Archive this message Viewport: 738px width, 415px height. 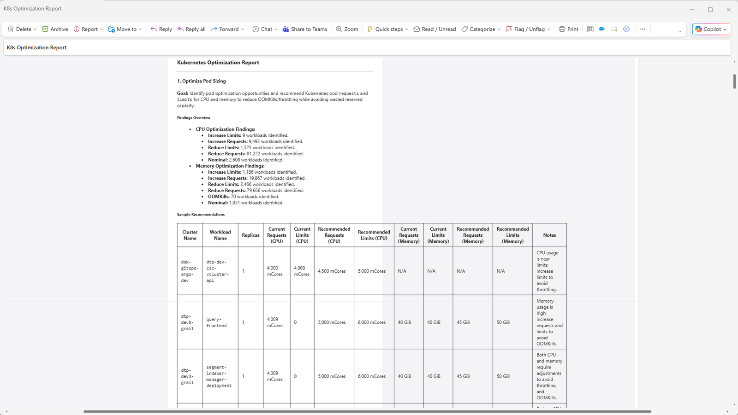click(x=55, y=29)
